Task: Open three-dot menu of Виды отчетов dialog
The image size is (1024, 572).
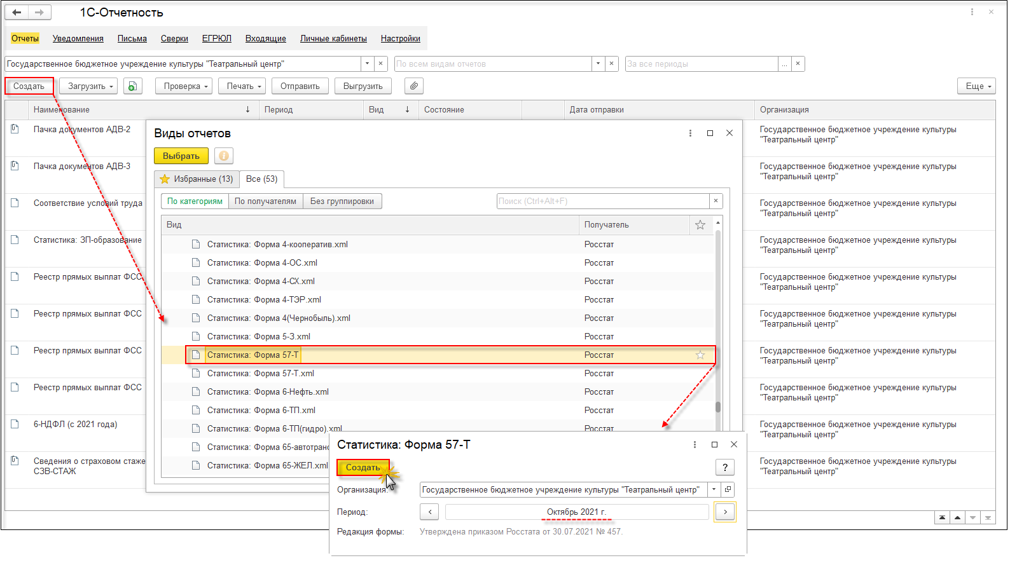Action: tap(690, 133)
